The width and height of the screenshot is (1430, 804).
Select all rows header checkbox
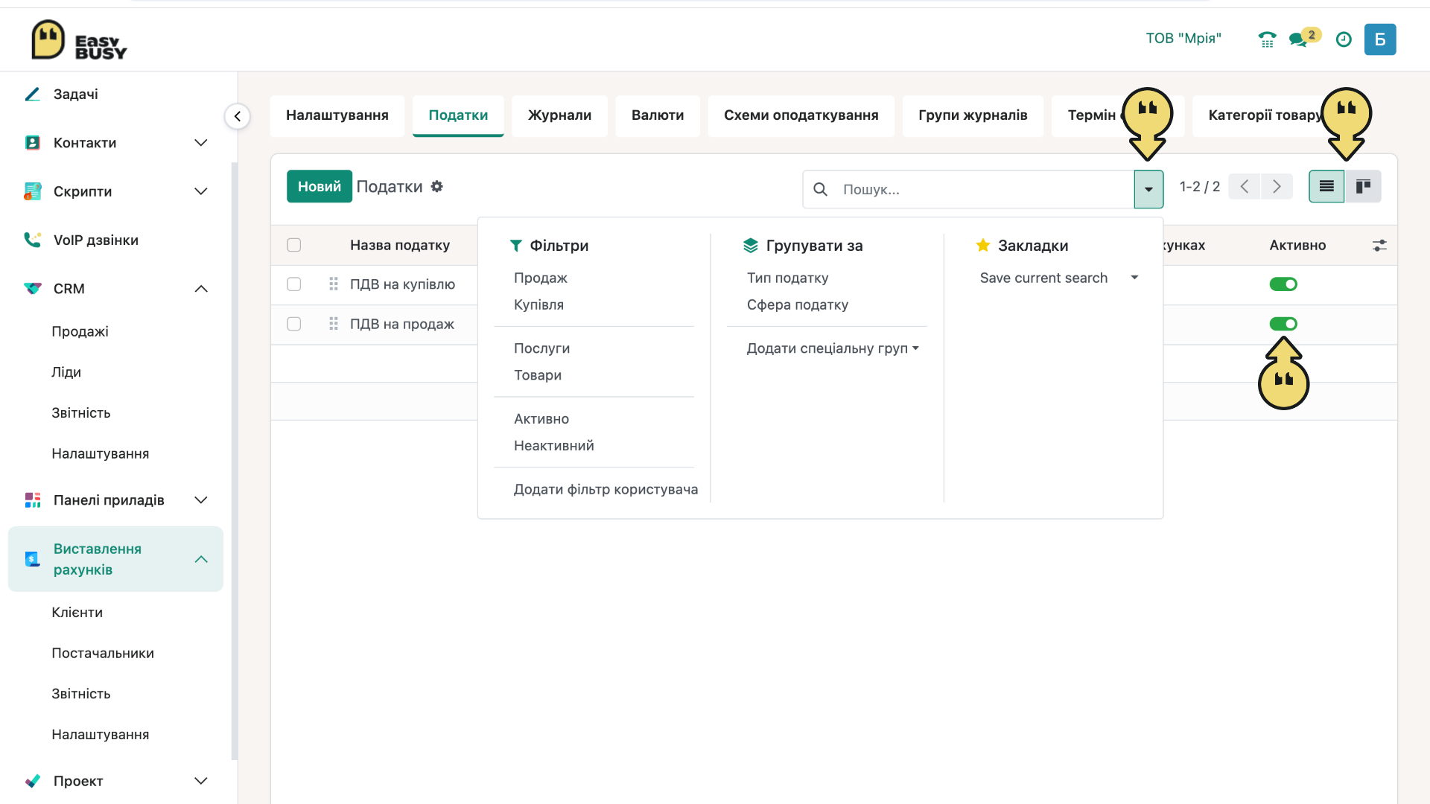pyautogui.click(x=294, y=245)
